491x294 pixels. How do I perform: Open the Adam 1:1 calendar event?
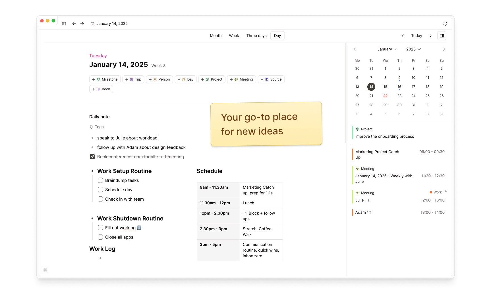pyautogui.click(x=363, y=213)
